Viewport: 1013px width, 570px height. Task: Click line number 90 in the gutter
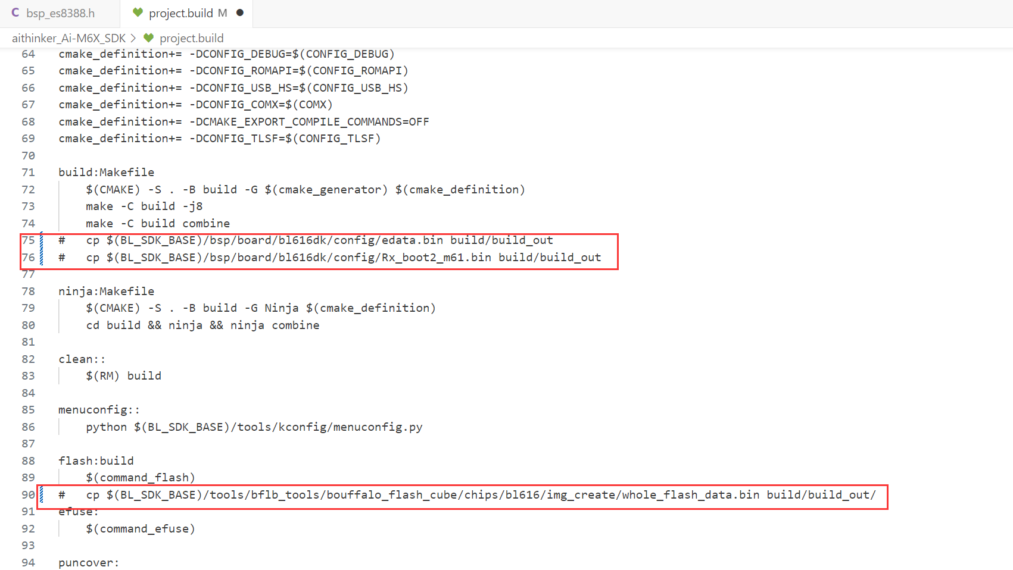[29, 495]
